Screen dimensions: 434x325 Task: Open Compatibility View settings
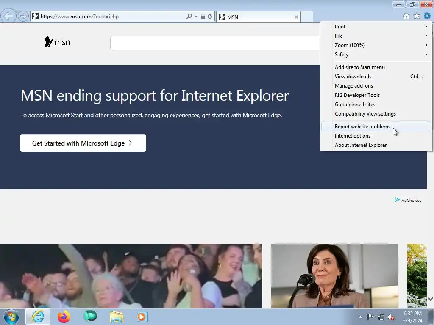click(376, 114)
